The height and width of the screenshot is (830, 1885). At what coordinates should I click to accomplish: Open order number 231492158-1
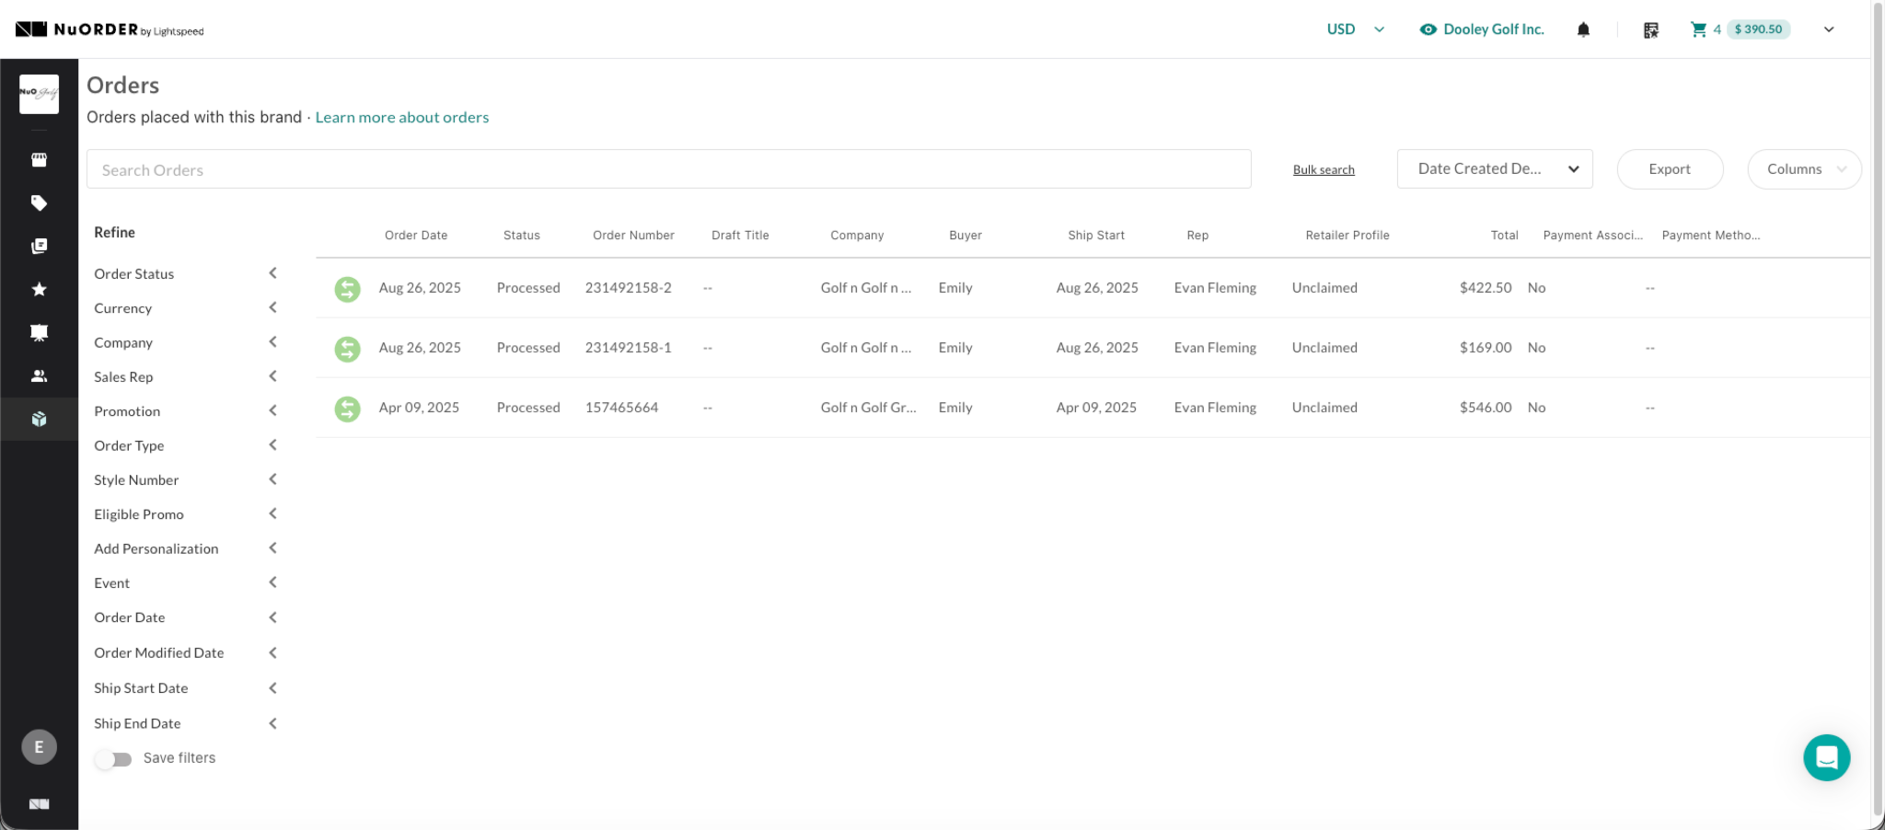(629, 348)
